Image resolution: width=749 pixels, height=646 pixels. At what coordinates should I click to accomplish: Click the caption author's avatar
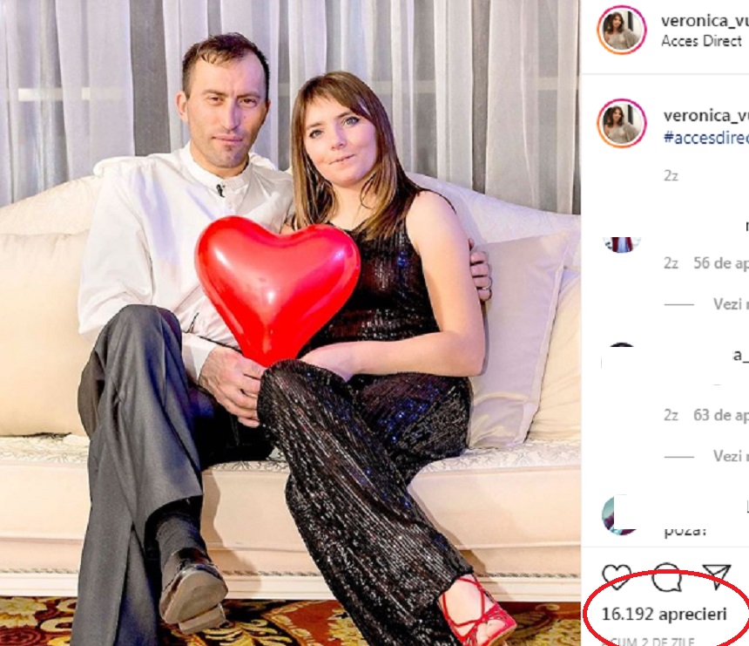click(x=621, y=123)
